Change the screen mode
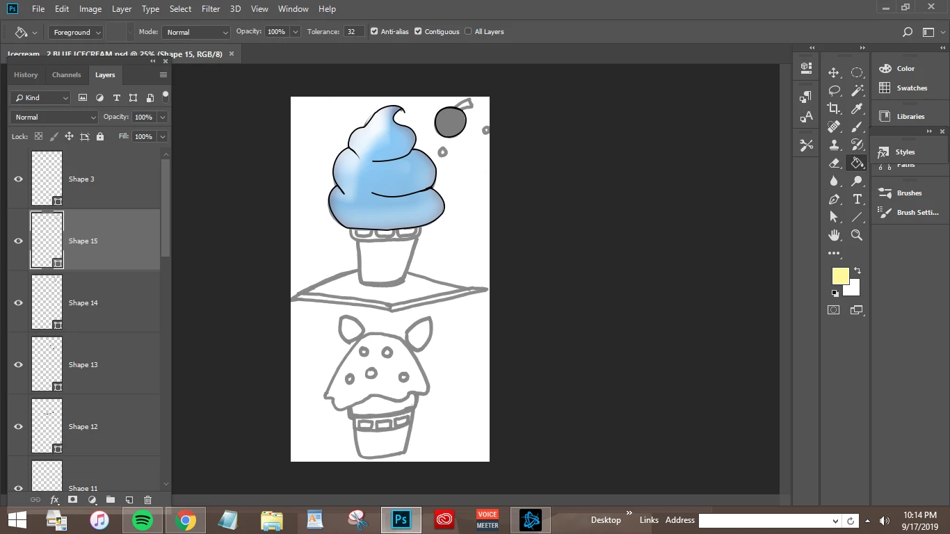950x534 pixels. pos(857,310)
